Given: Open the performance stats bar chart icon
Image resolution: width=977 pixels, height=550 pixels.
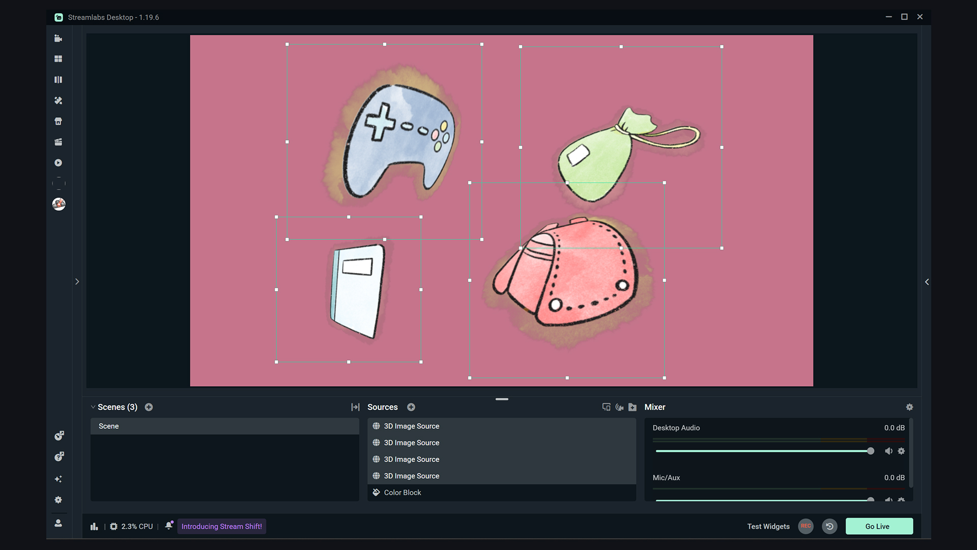Looking at the screenshot, I should (x=94, y=527).
